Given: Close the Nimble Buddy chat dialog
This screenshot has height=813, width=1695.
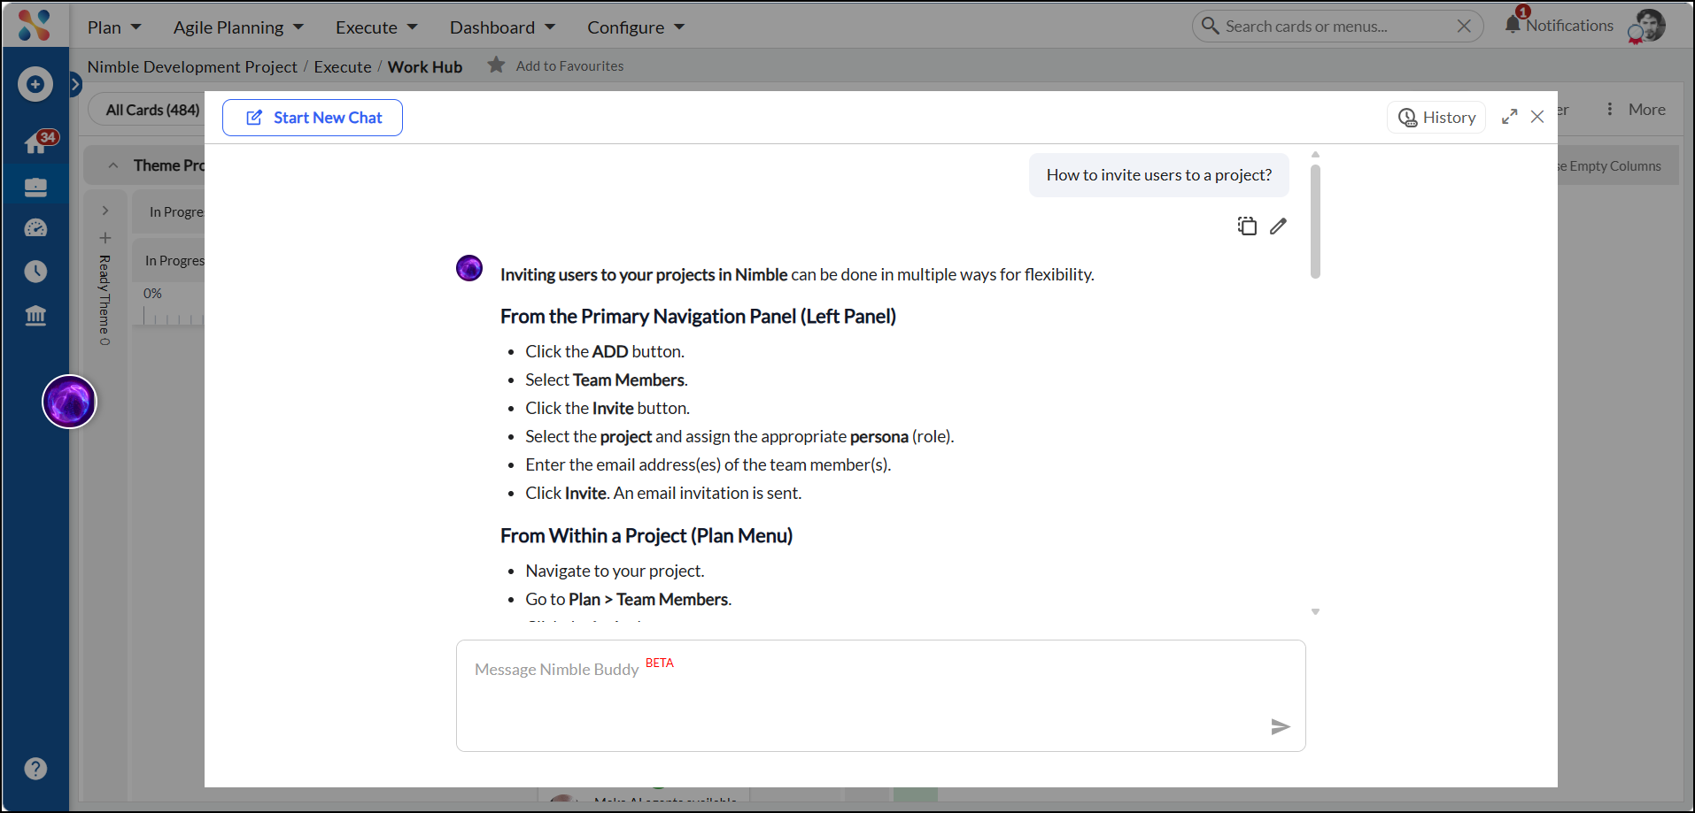Looking at the screenshot, I should (x=1537, y=117).
